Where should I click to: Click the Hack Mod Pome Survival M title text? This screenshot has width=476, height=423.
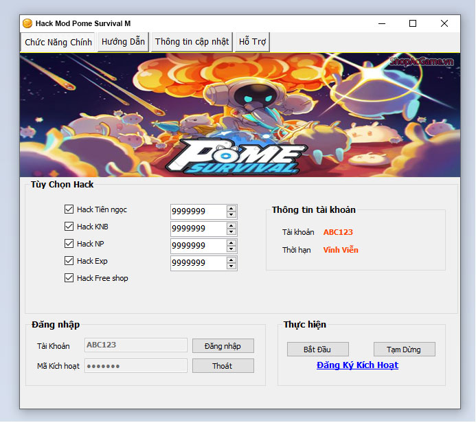click(83, 23)
